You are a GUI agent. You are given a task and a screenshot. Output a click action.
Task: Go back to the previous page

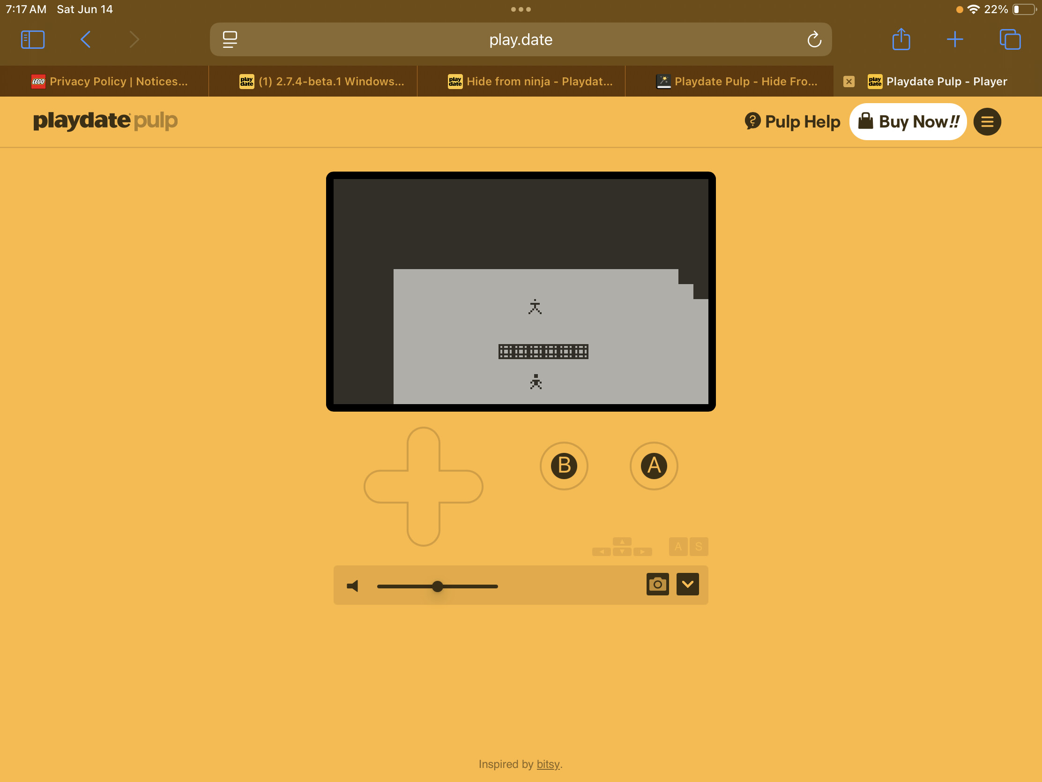[85, 39]
